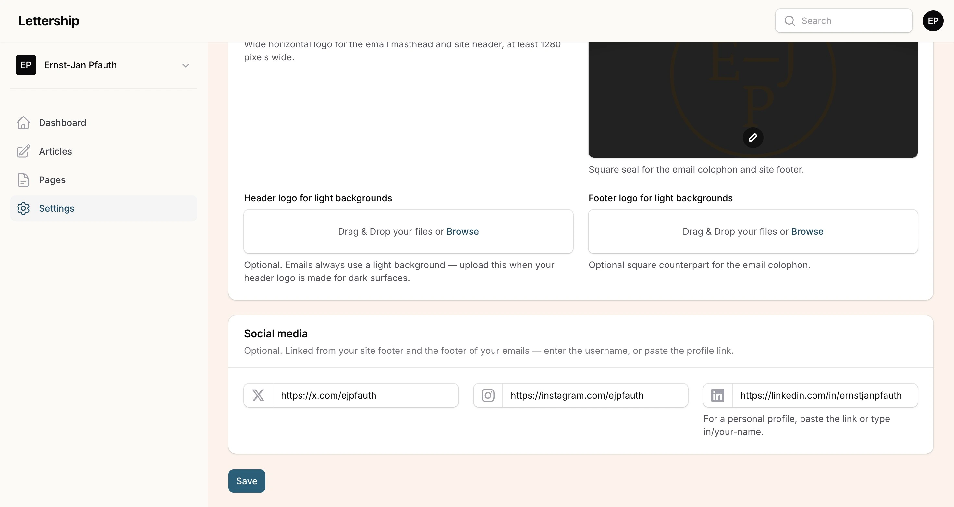The width and height of the screenshot is (954, 507).
Task: Click the search magnifier icon
Action: pos(789,21)
